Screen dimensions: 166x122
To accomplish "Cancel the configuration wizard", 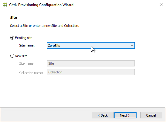I will tap(151, 115).
